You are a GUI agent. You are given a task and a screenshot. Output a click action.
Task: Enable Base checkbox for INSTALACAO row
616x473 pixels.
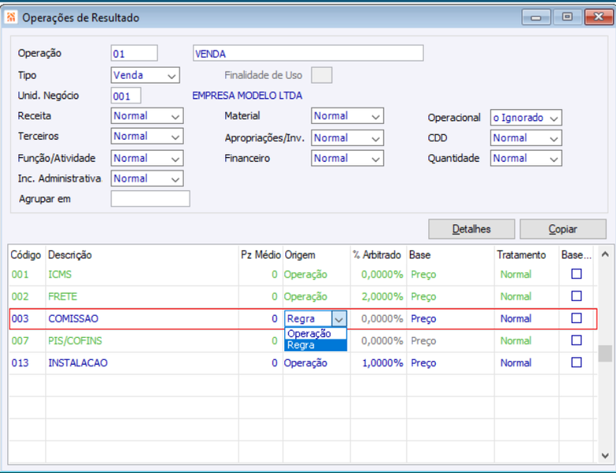click(576, 362)
